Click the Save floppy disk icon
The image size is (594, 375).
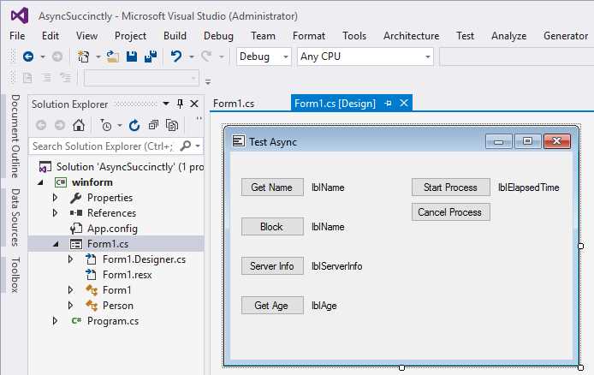[x=132, y=57]
